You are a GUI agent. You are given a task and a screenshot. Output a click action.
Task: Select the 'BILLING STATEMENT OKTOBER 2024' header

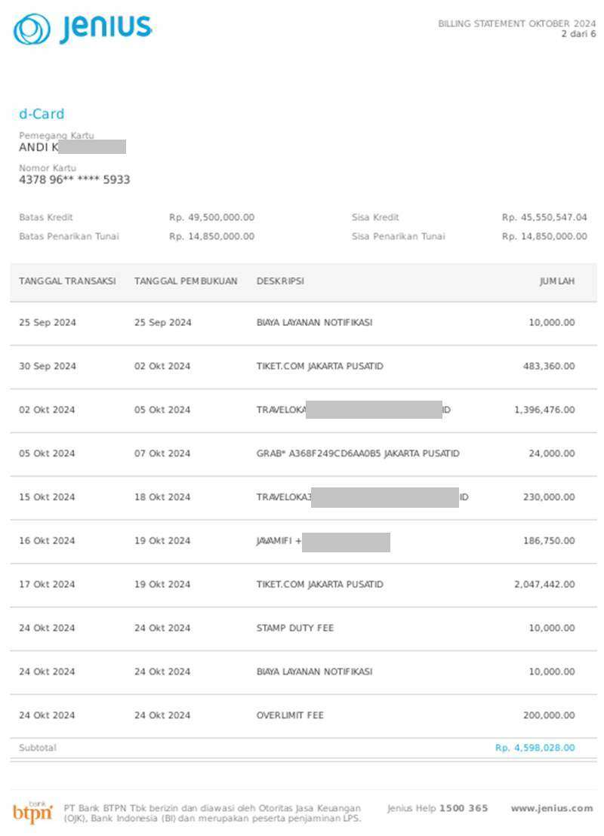click(517, 23)
